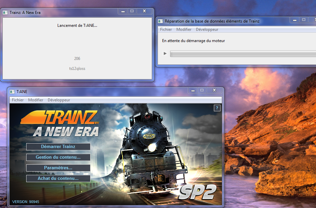
Task: Open Développeur menu in the Réparation window
Action: pyautogui.click(x=207, y=29)
